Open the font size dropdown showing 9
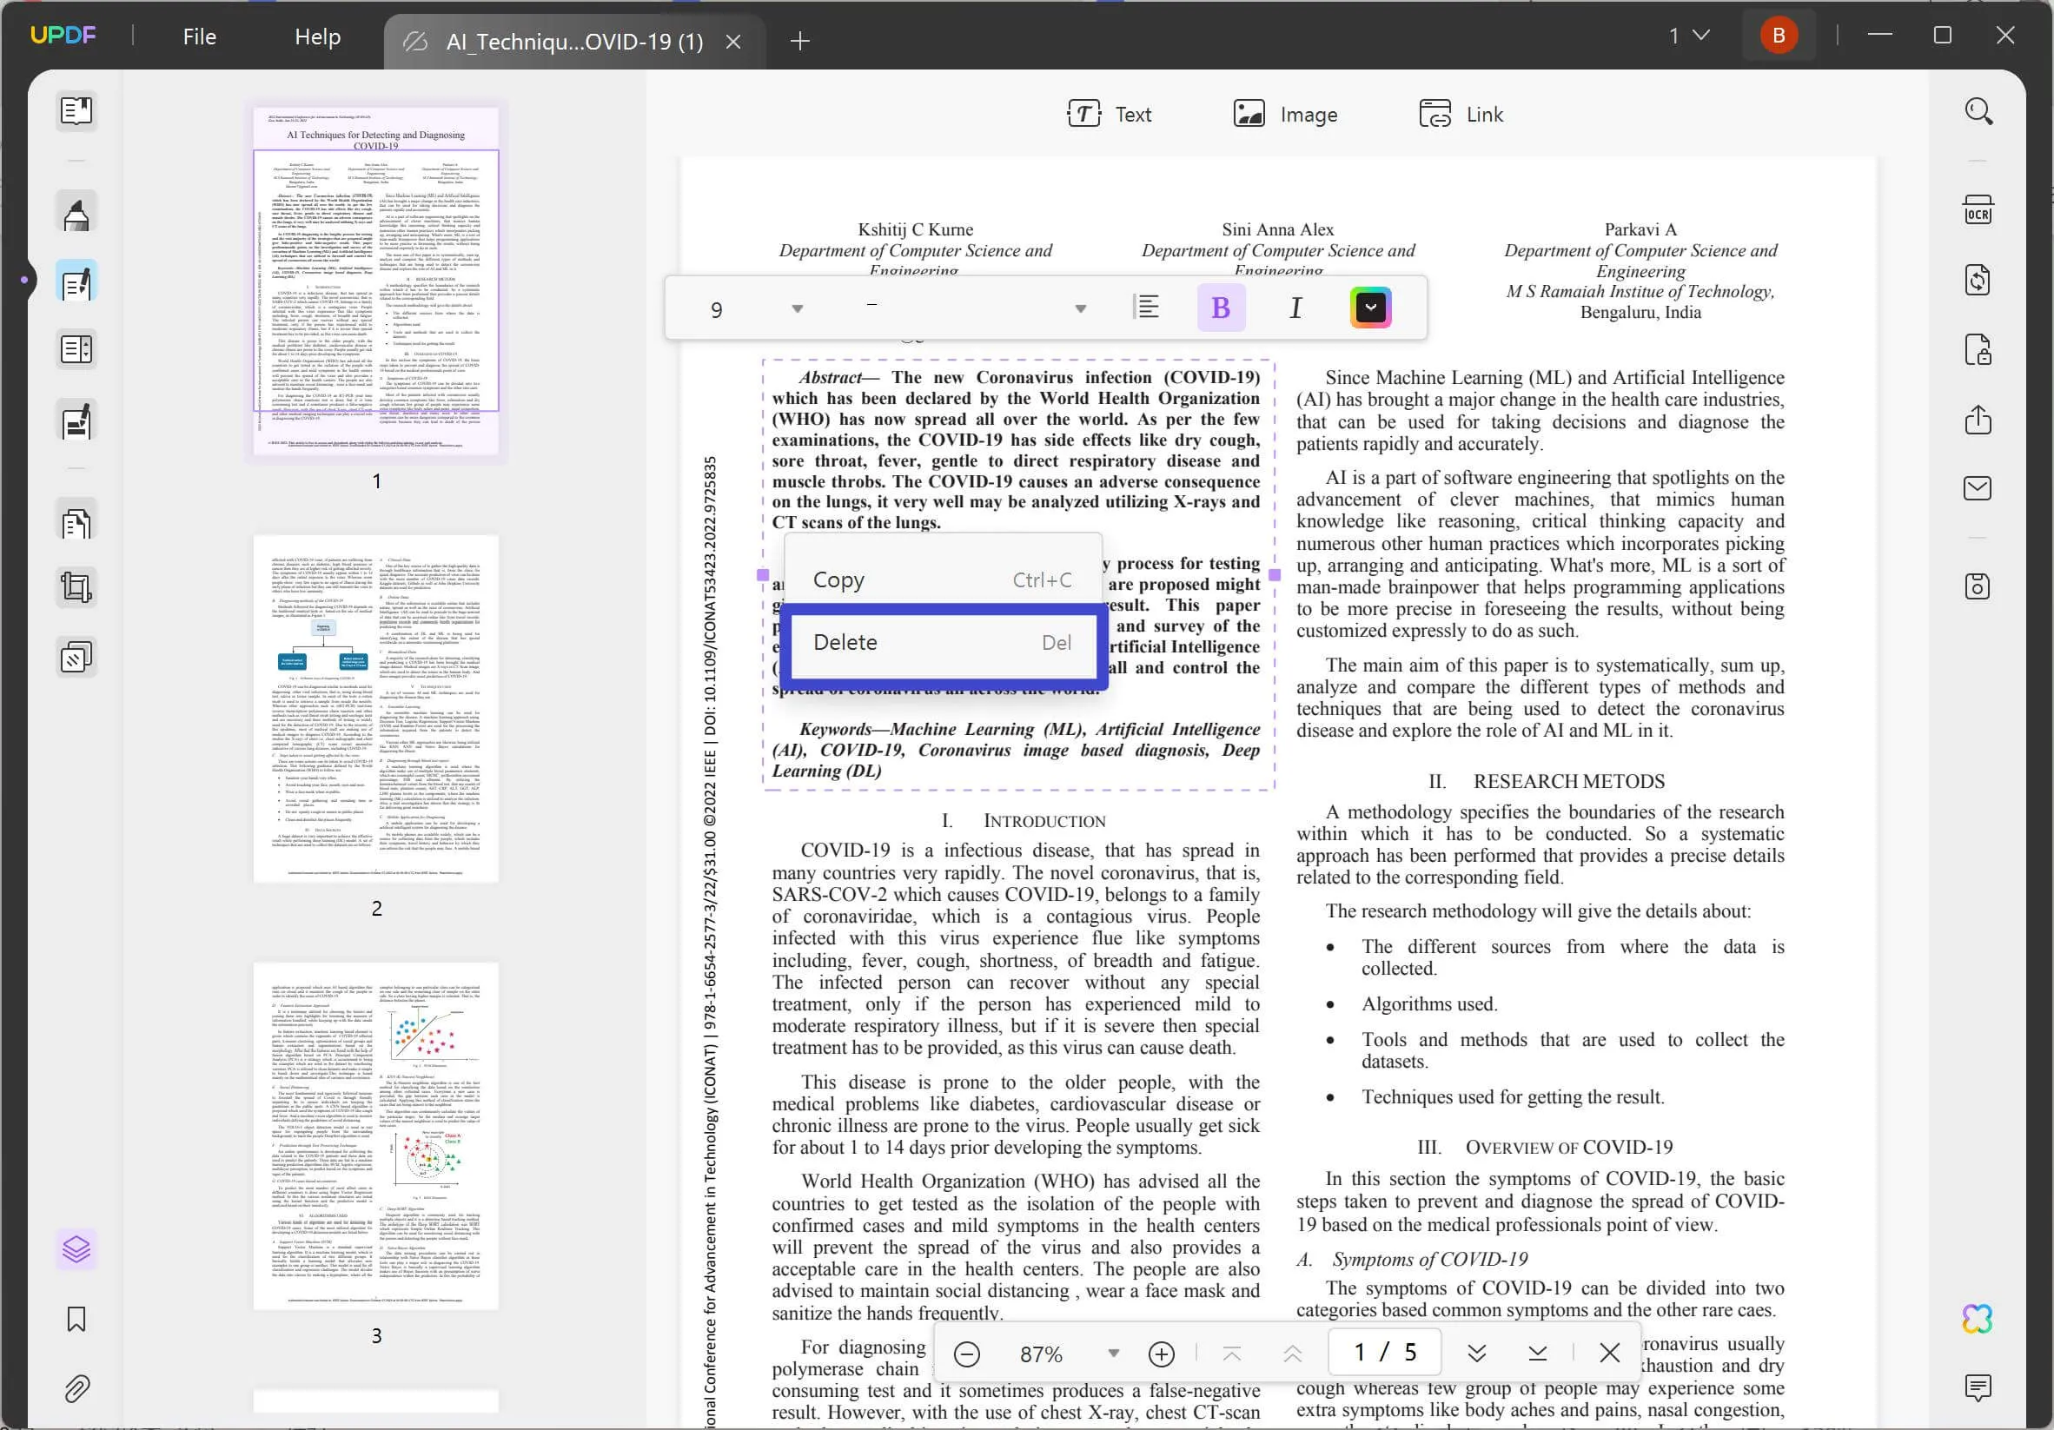The width and height of the screenshot is (2054, 1430). 798,308
